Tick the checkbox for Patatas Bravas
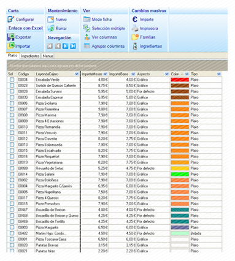This screenshot has height=261, width=235. (x=12, y=245)
